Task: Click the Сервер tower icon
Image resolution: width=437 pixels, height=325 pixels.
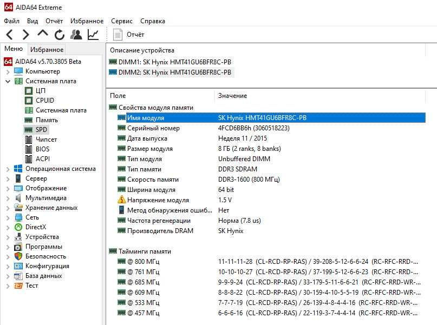Action: 18,178
